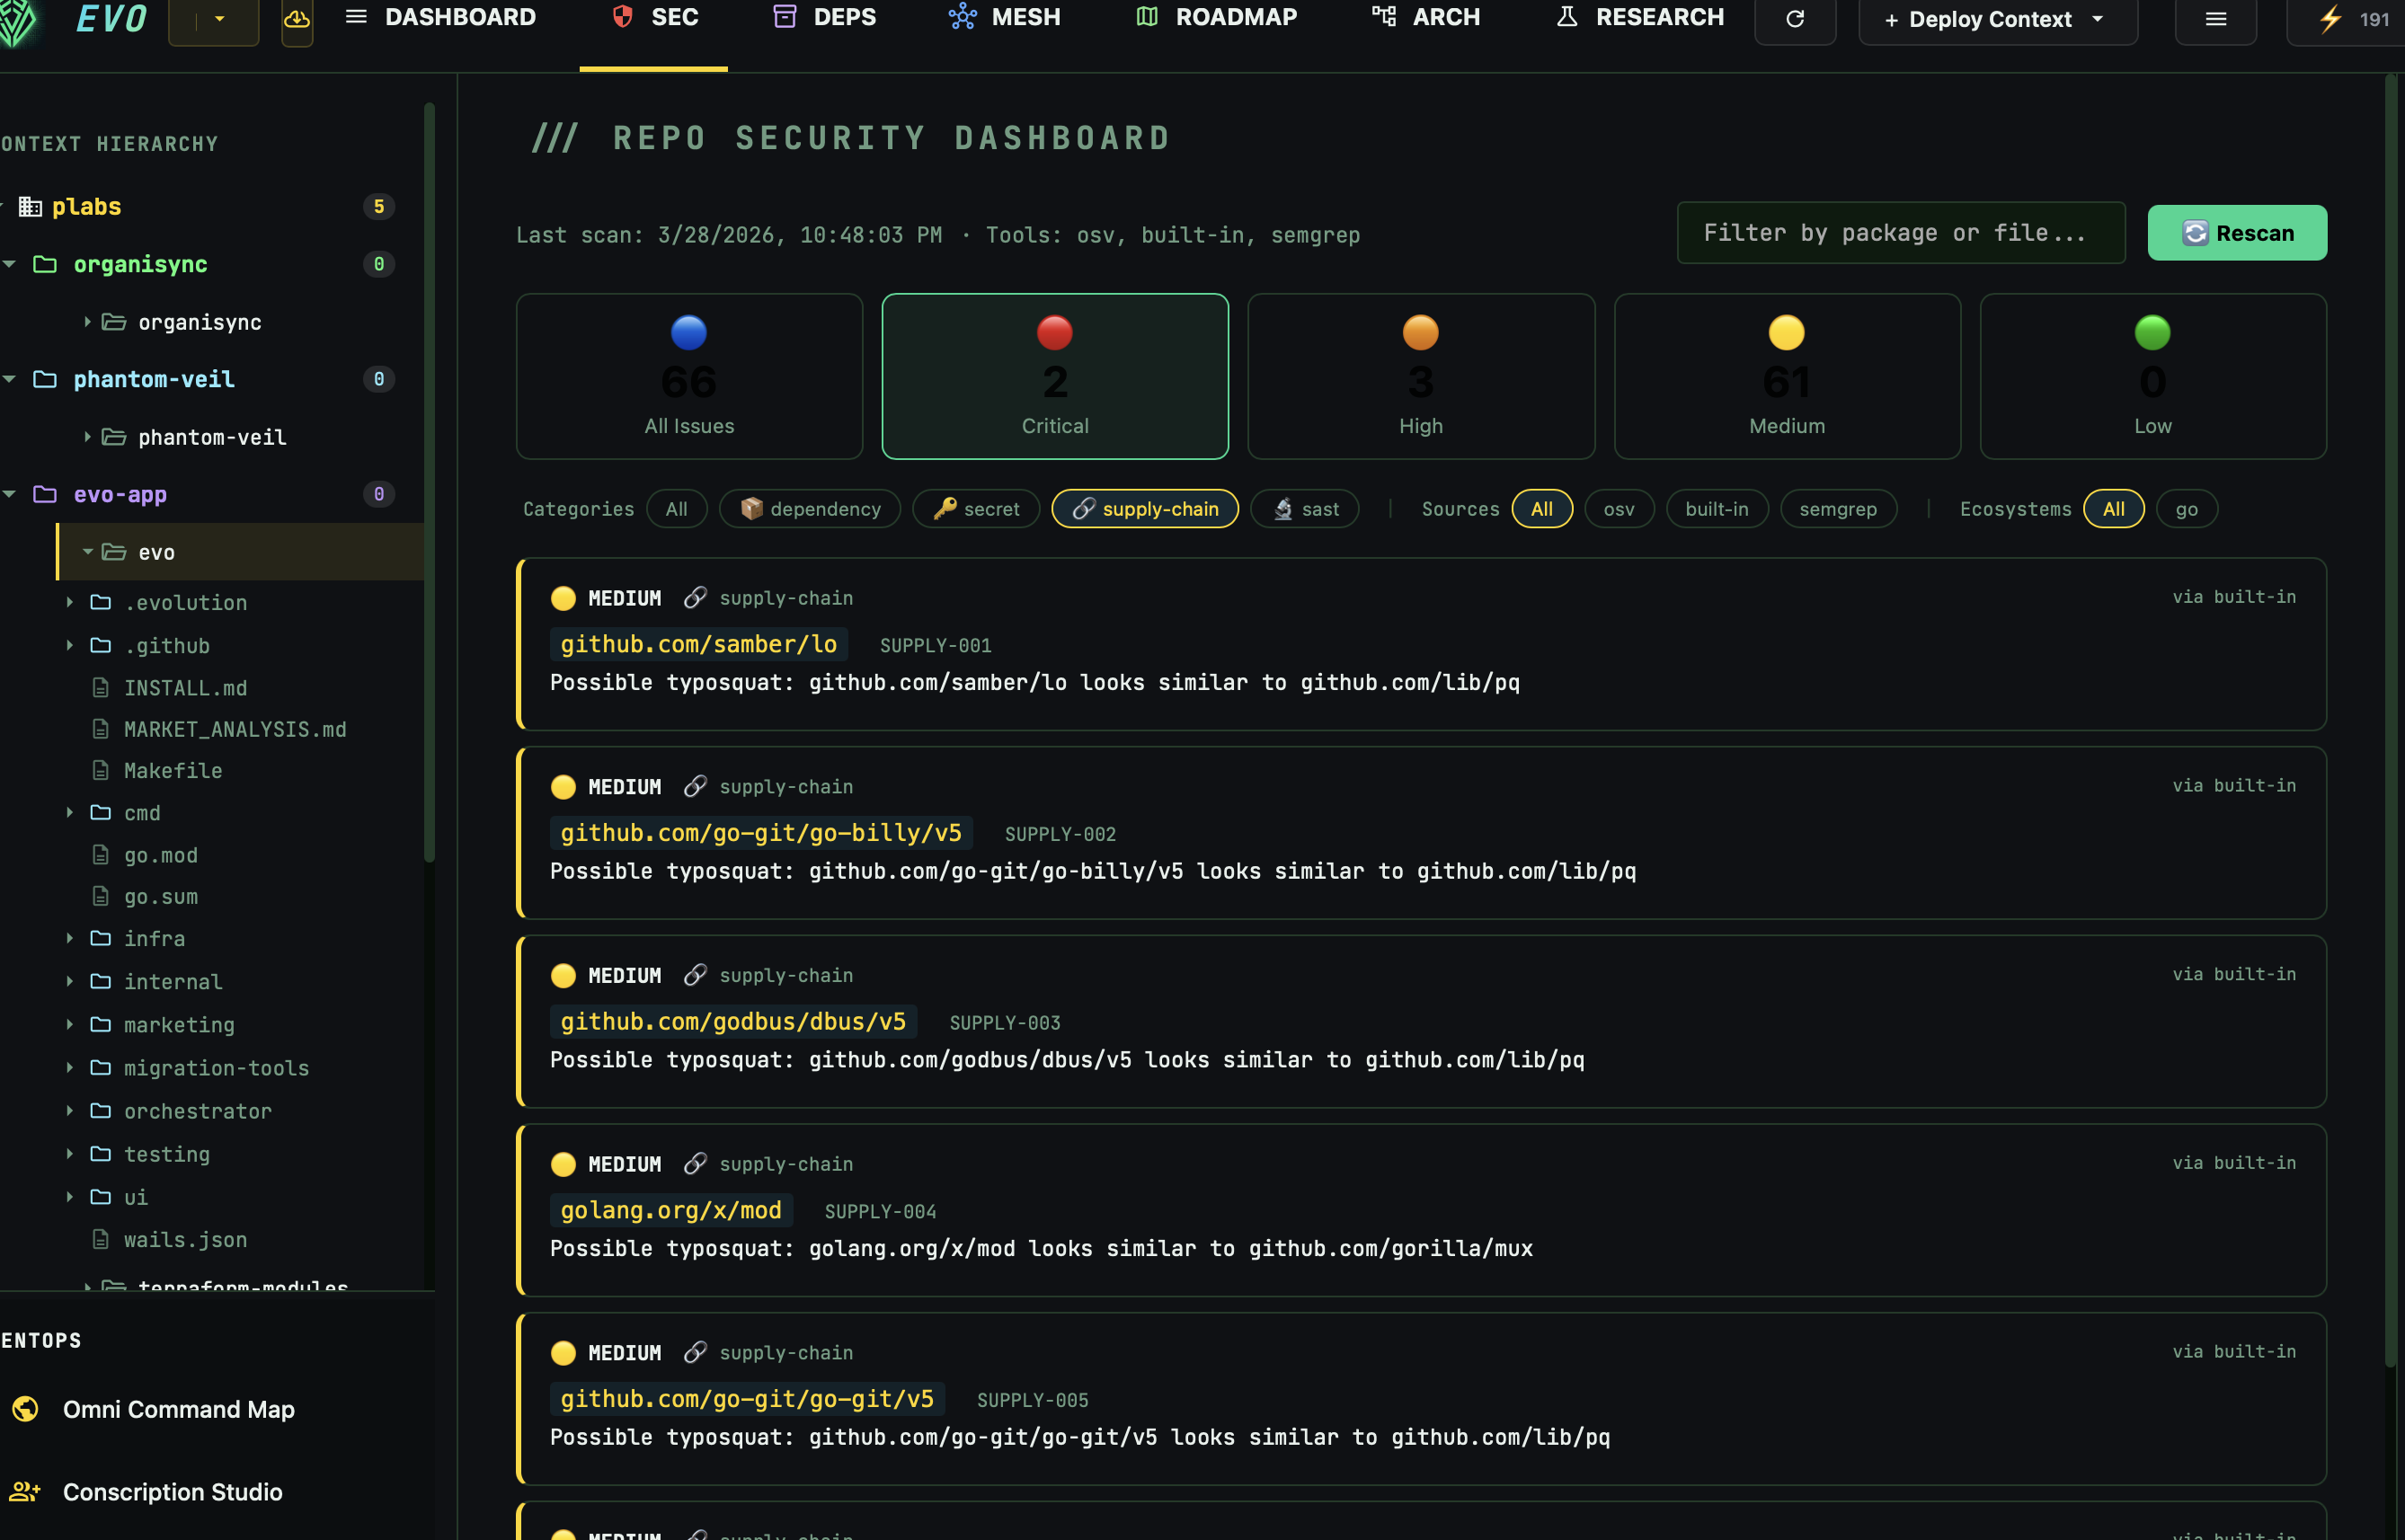
Task: Open the go.mod file
Action: click(160, 855)
